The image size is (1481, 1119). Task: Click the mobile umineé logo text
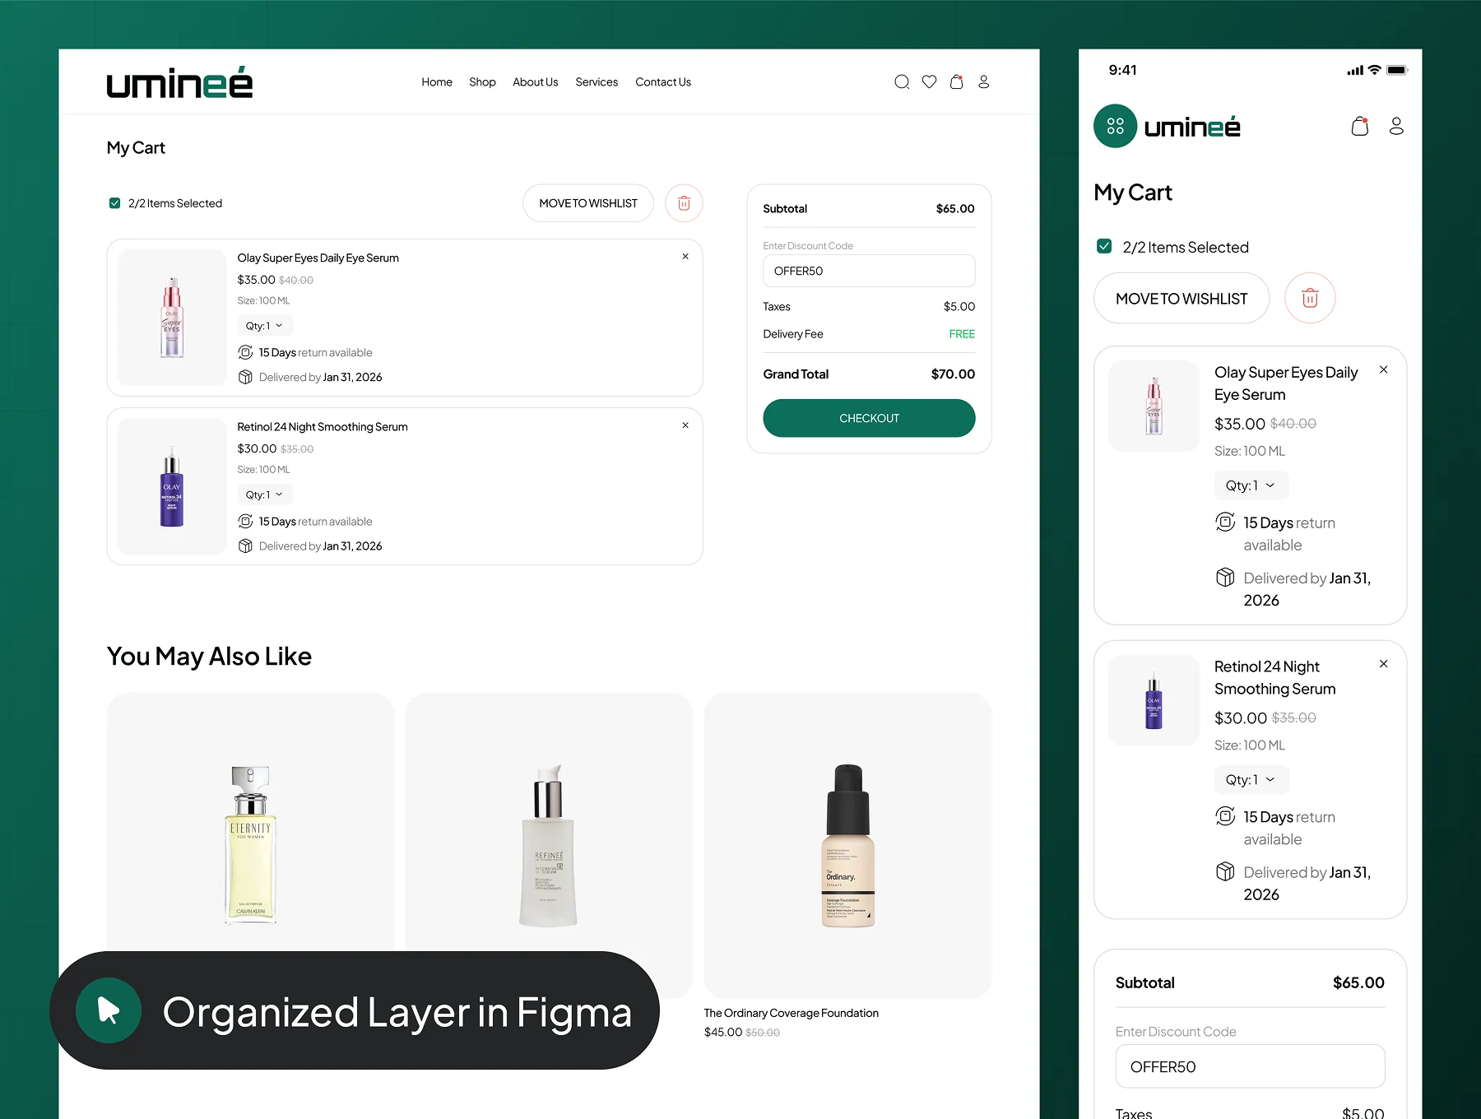point(1192,127)
